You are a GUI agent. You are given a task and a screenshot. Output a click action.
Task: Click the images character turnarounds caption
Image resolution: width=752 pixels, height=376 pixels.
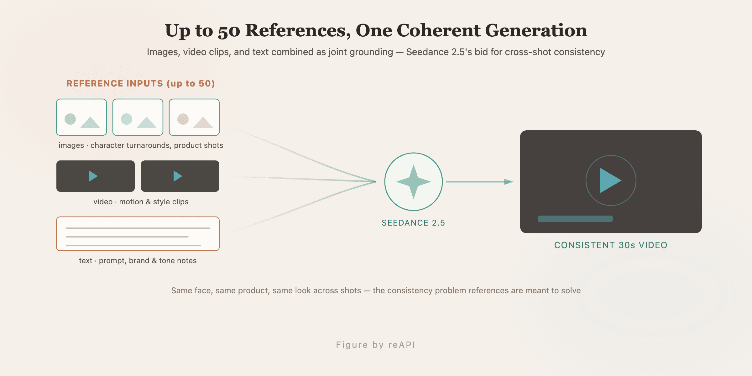[x=141, y=145]
